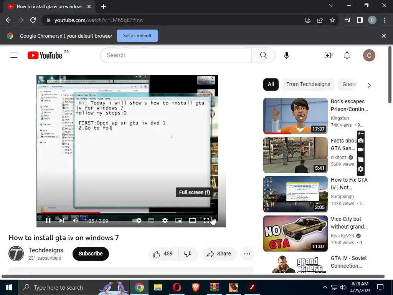Open YouTube hamburger guide menu
Image resolution: width=393 pixels, height=295 pixels.
(14, 55)
